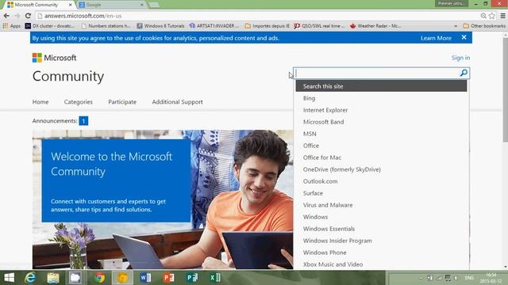Click Learn More in cookie banner

pos(436,38)
